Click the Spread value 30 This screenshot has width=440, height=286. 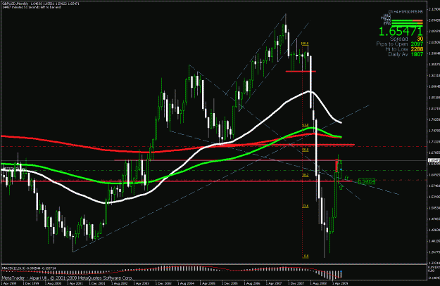click(x=420, y=39)
